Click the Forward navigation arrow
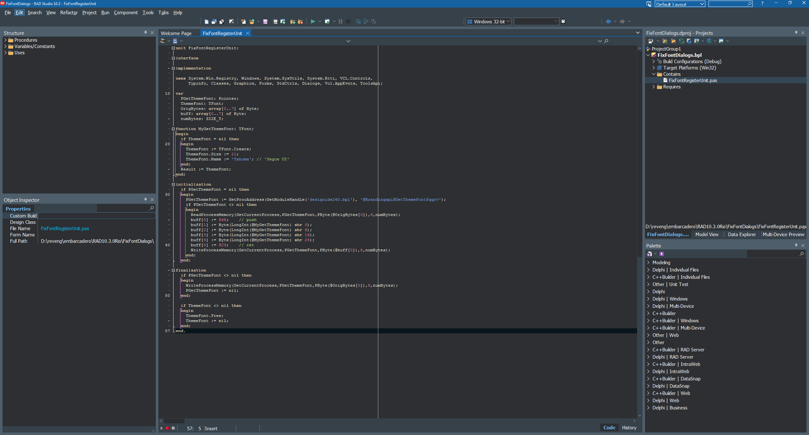This screenshot has height=435, width=809. pos(622,21)
